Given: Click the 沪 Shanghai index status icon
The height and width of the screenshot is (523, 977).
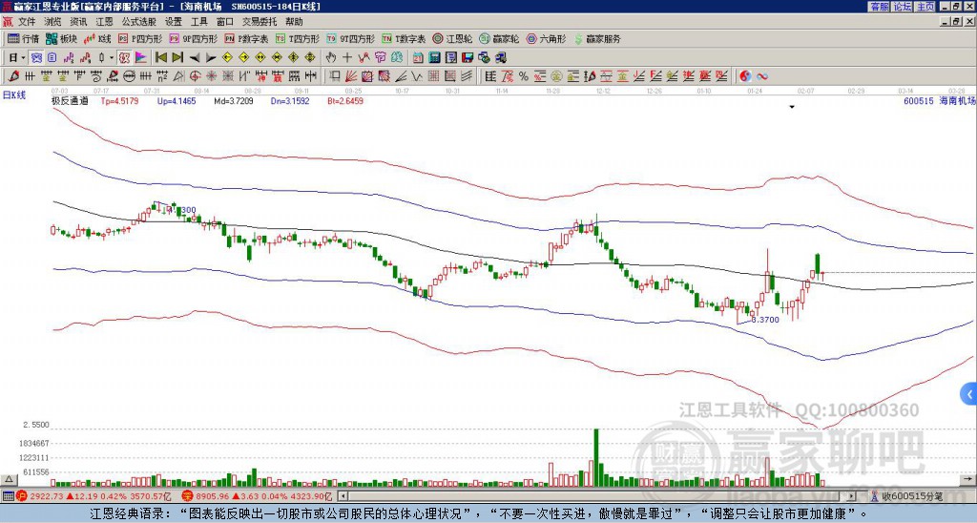Looking at the screenshot, I should (22, 496).
